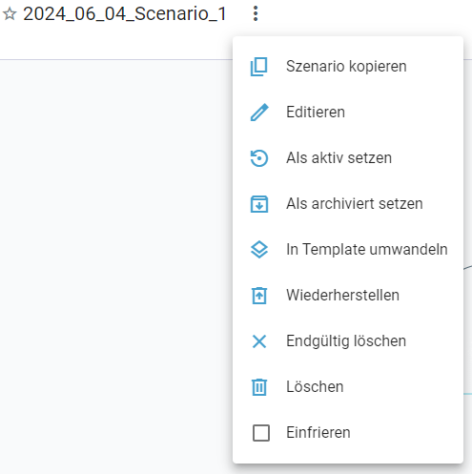The height and width of the screenshot is (474, 472).
Task: Choose Als archiviert setzen option
Action: pyautogui.click(x=348, y=204)
